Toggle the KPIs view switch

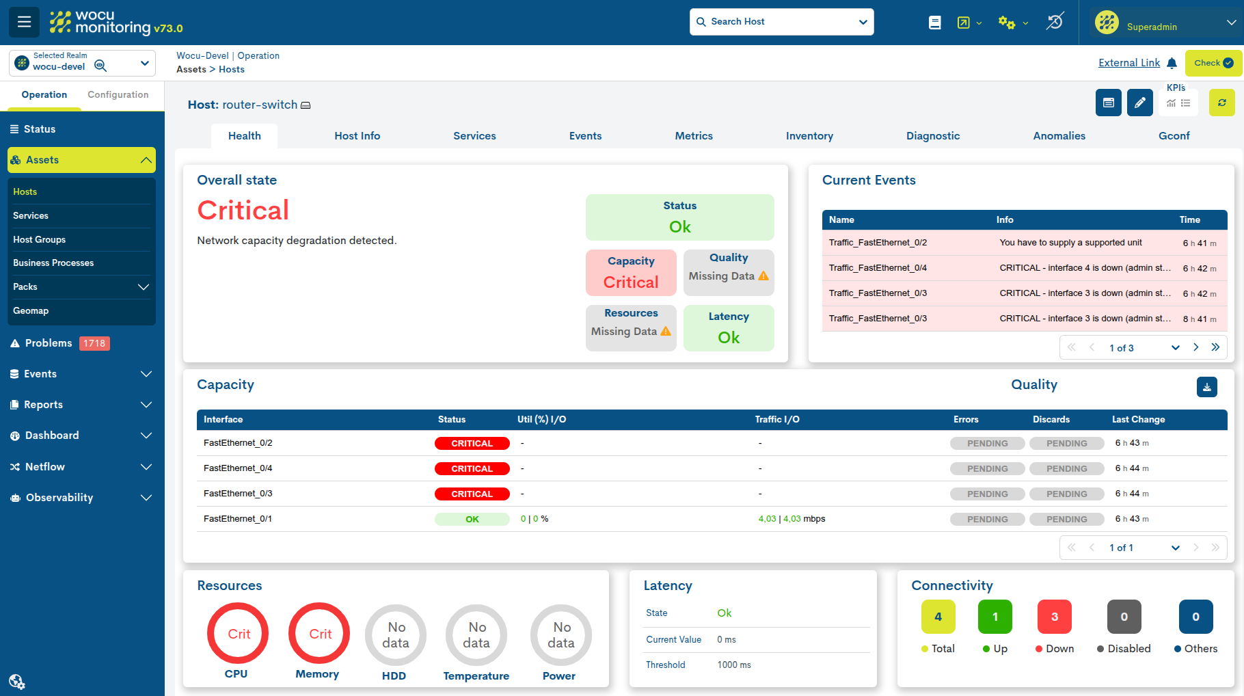tap(1178, 103)
